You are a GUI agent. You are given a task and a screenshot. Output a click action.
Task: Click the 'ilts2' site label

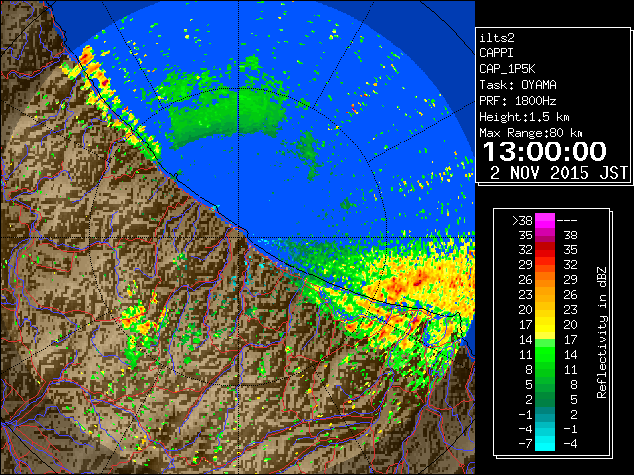pyautogui.click(x=497, y=38)
